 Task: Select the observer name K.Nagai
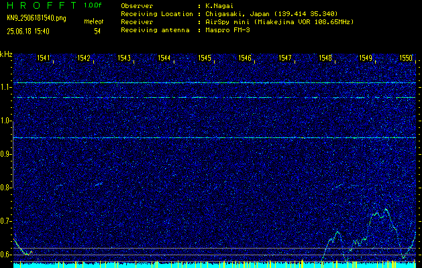coord(219,6)
